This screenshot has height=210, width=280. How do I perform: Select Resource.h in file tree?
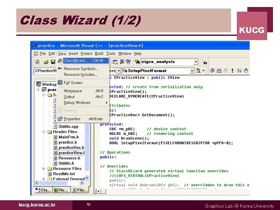pos(69,158)
